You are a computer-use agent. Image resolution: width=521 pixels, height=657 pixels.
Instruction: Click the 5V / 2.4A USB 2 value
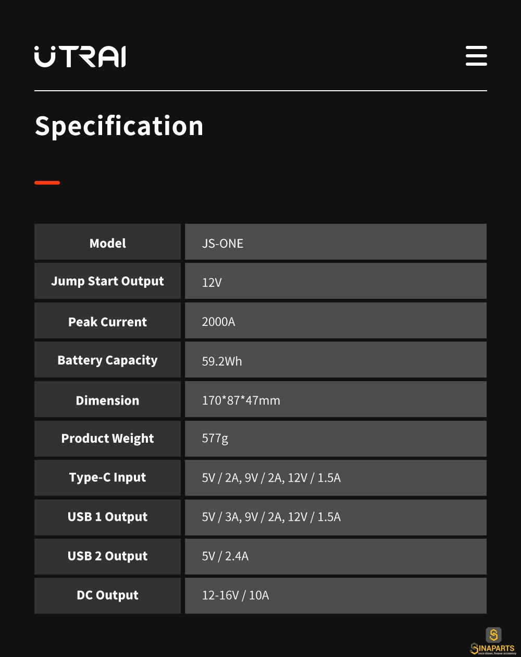coord(225,556)
